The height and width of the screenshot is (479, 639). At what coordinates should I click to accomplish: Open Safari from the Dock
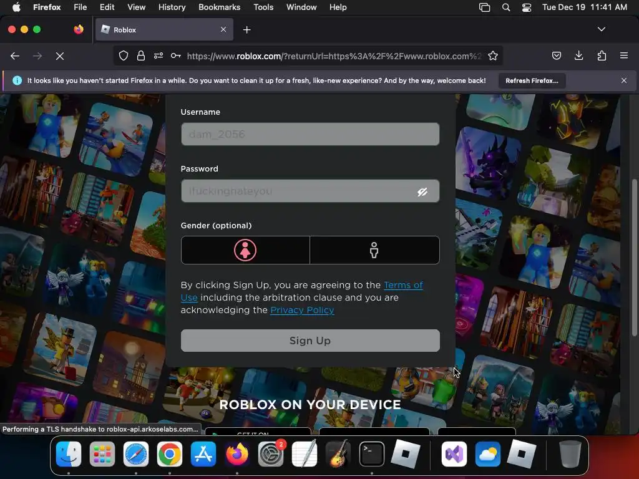tap(136, 454)
